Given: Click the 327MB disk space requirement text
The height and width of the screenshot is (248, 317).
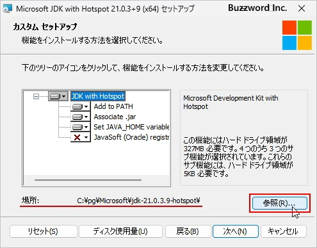Looking at the screenshot, I should pyautogui.click(x=238, y=156).
